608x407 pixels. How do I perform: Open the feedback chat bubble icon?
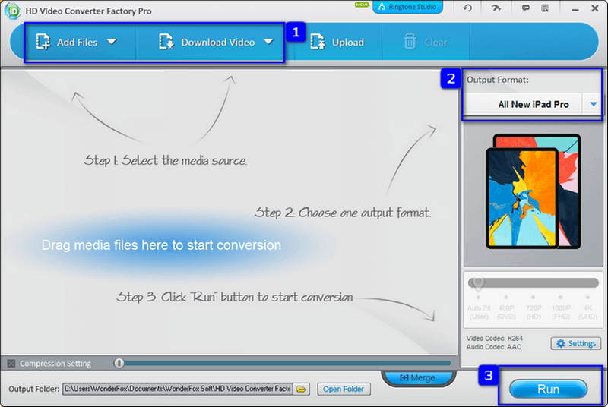click(x=526, y=8)
